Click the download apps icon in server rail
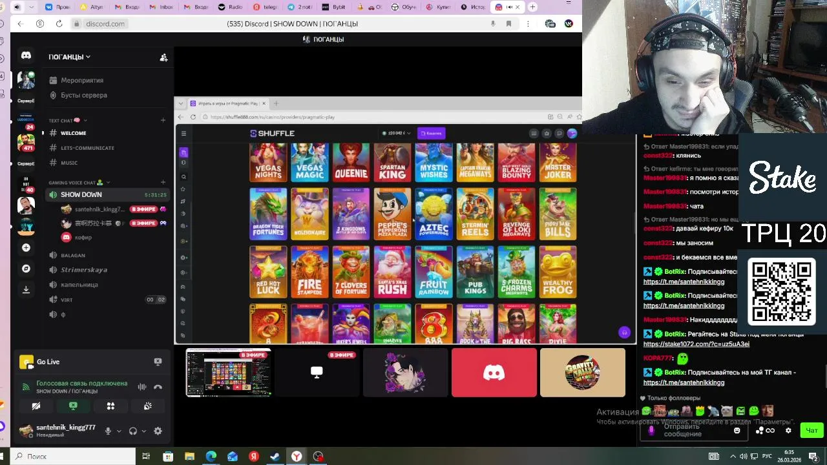This screenshot has height=465, width=827. pyautogui.click(x=26, y=289)
